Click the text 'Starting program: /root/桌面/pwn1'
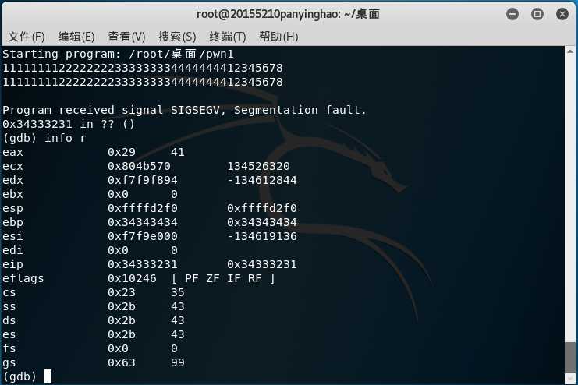 tap(118, 54)
